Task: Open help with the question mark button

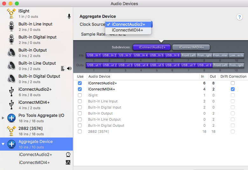Action: (239, 17)
